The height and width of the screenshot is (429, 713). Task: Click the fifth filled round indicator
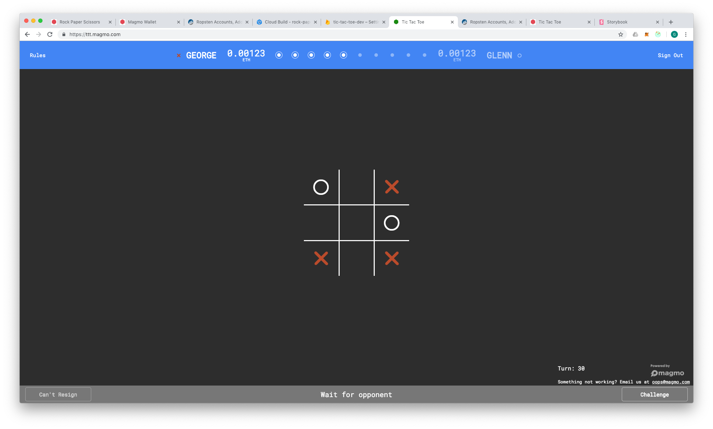[344, 55]
